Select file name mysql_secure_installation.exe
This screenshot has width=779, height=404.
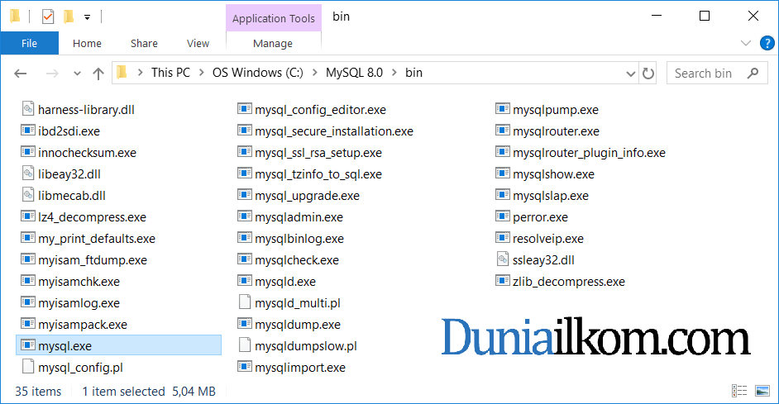click(x=334, y=131)
